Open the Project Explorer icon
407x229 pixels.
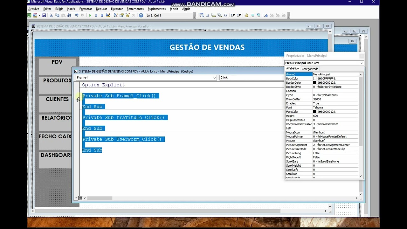click(x=115, y=15)
